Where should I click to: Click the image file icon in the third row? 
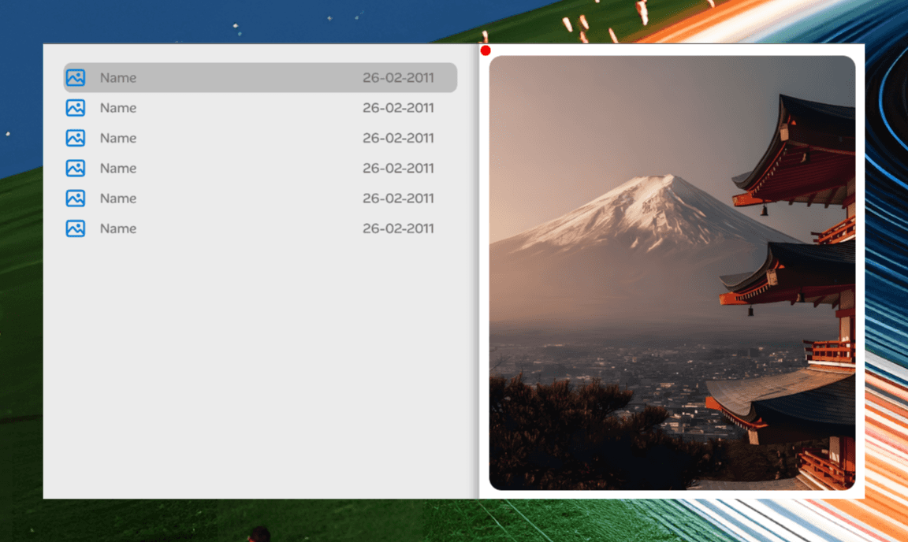(76, 138)
